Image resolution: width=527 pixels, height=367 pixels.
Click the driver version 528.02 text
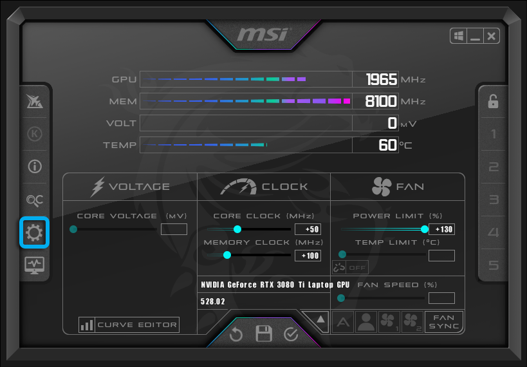coord(213,301)
